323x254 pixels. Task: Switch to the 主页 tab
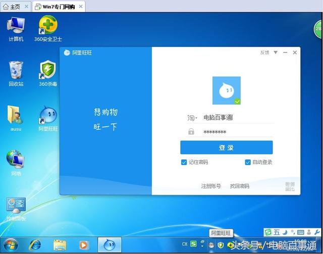pyautogui.click(x=15, y=7)
